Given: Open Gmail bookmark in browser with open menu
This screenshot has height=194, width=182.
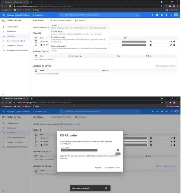Looking at the screenshot, I should pos(17,10).
